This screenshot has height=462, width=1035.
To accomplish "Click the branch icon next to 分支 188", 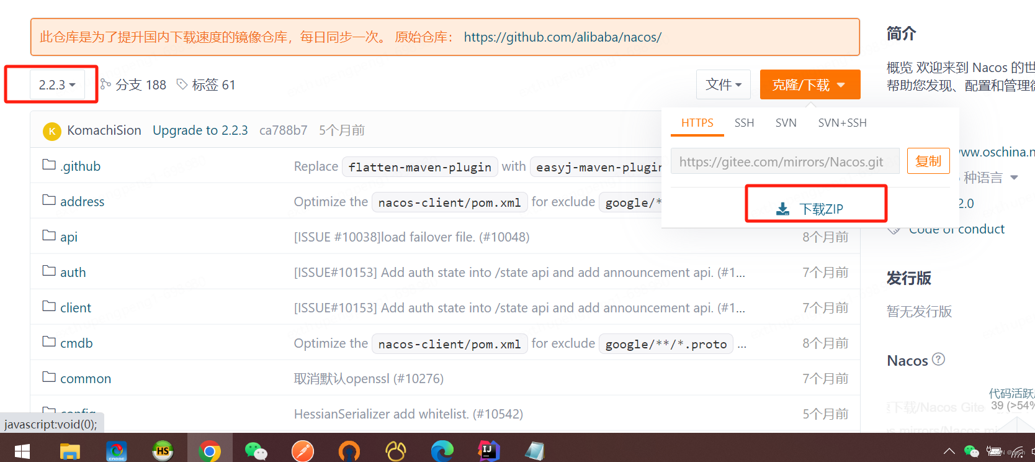I will pyautogui.click(x=106, y=84).
